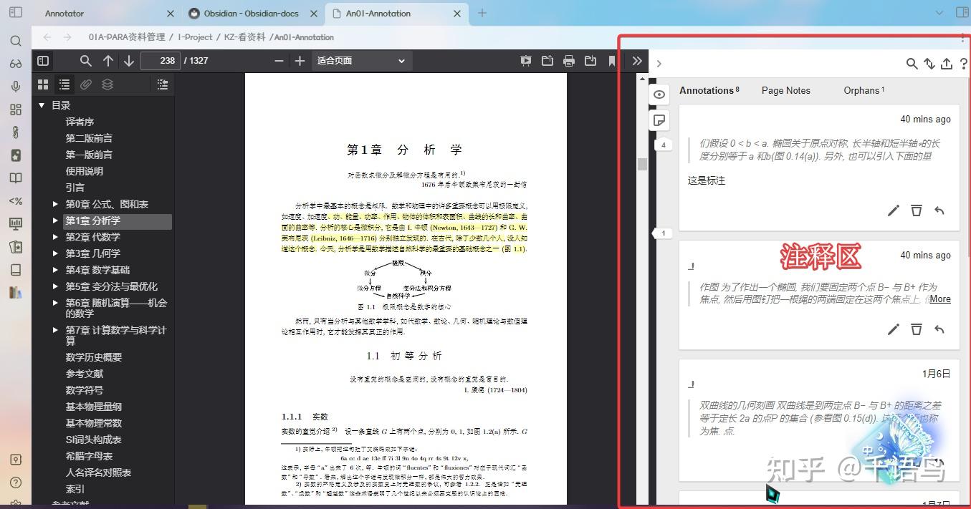Export annotations via upload icon
The image size is (971, 509).
point(947,64)
